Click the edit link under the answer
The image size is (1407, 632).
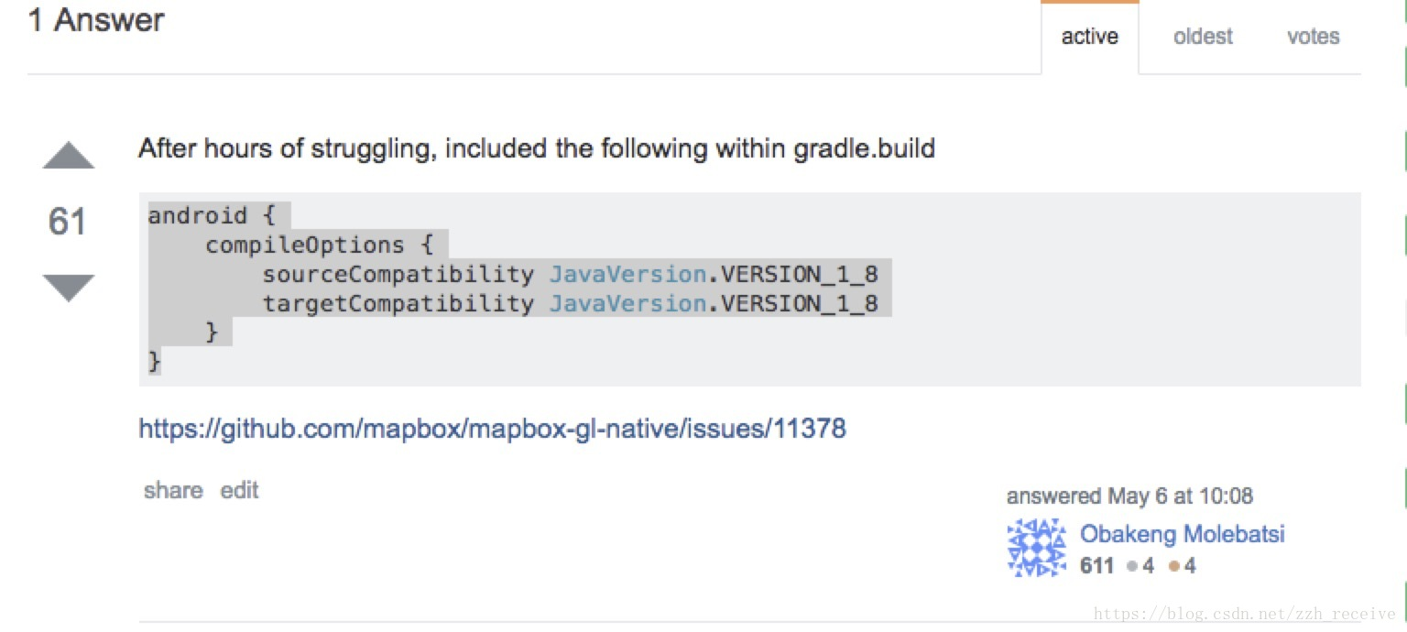239,490
